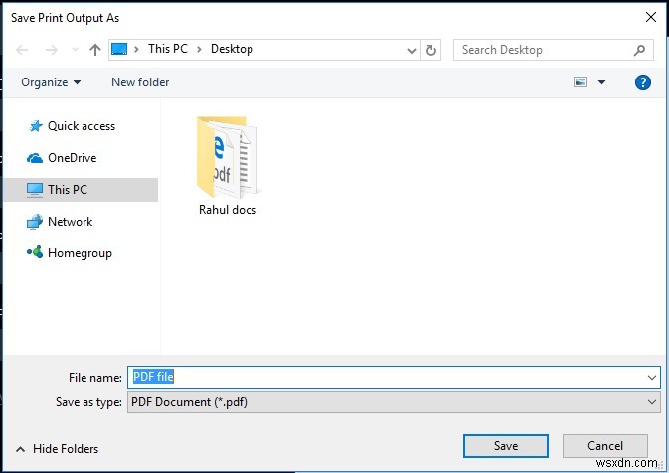
Task: Refresh the Desktop folder view
Action: click(x=431, y=50)
